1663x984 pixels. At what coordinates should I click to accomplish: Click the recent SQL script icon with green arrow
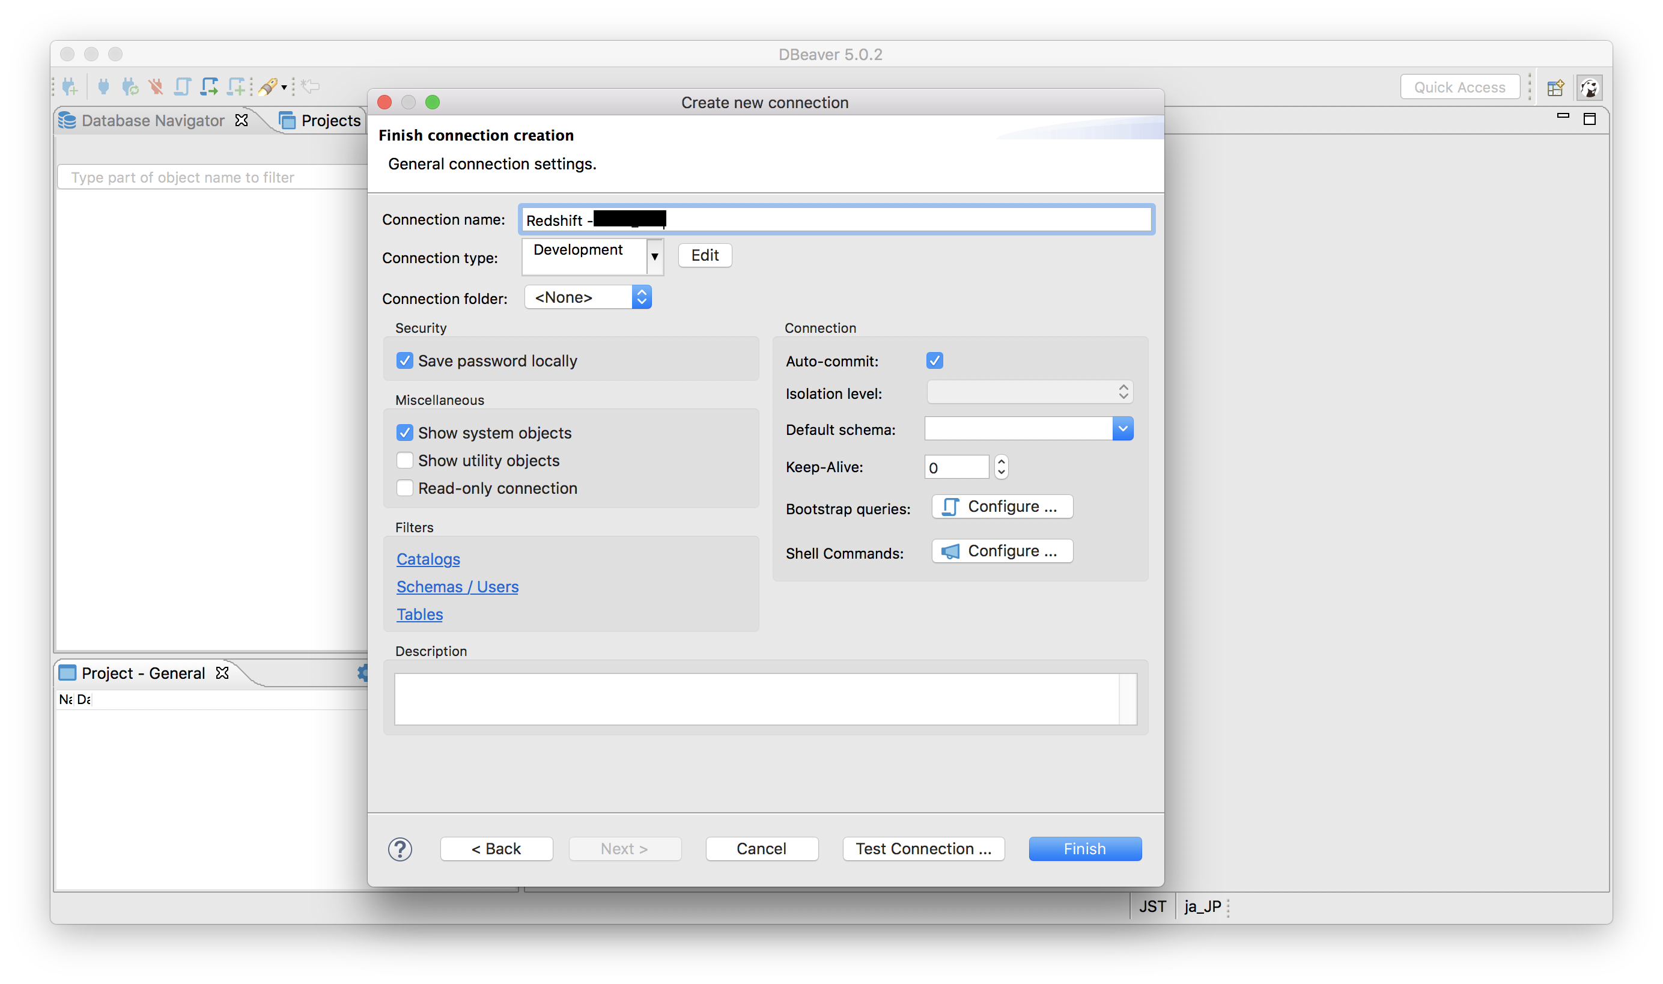click(x=210, y=86)
